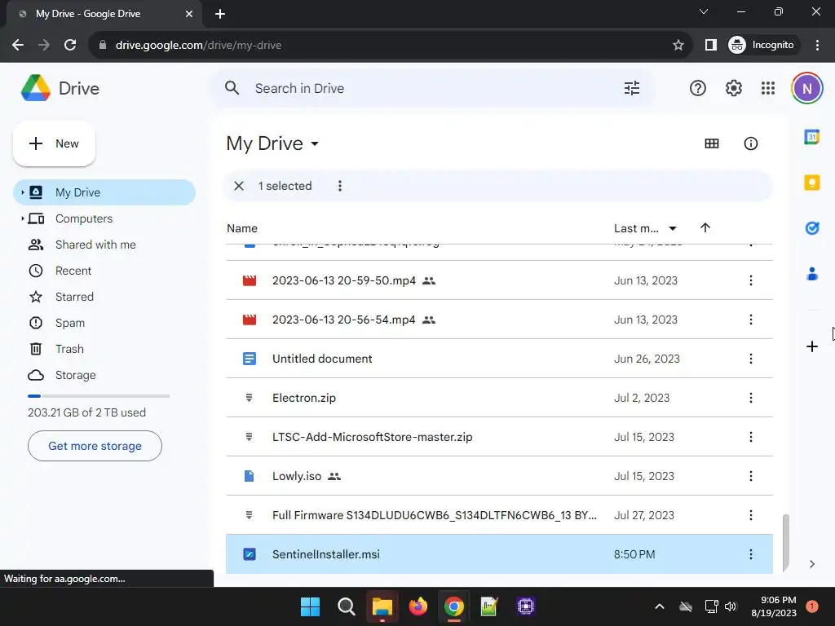Switch to grid layout view
Screen dimensions: 835x626
(711, 143)
